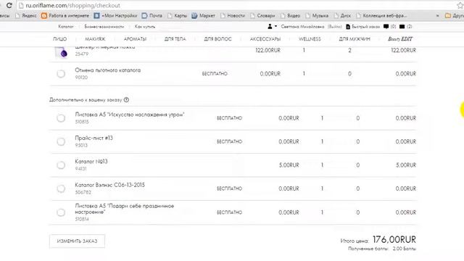Open the Яндекс bookmark
The height and width of the screenshot is (261, 464).
tap(26, 16)
